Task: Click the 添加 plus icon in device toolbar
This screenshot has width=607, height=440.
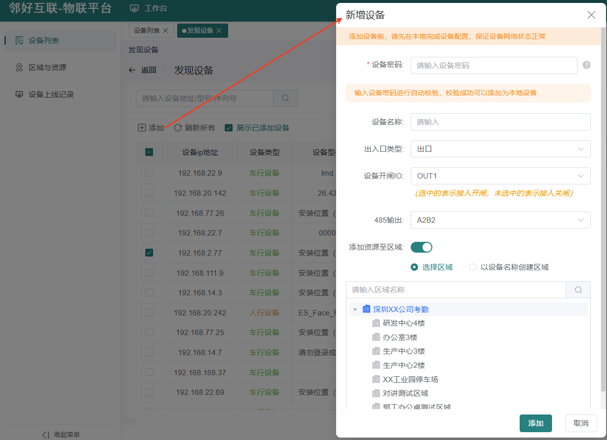Action: pos(142,128)
